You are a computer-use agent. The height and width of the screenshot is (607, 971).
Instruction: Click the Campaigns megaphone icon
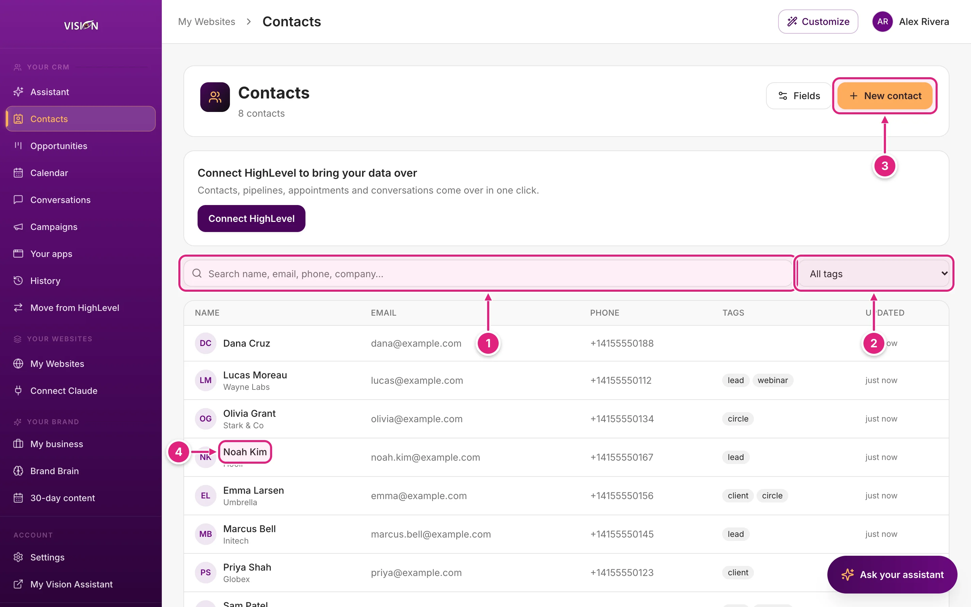(18, 227)
